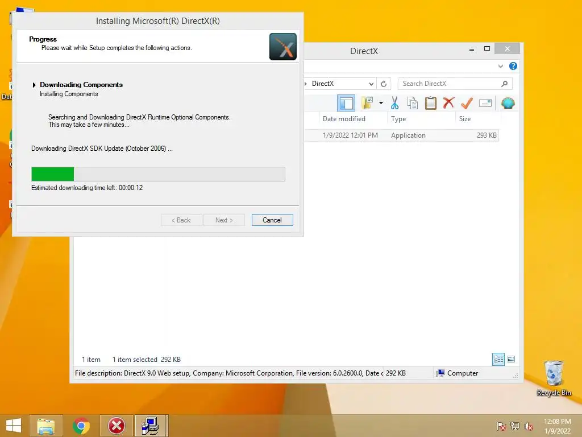The height and width of the screenshot is (437, 582).
Task: Click the Computer entry in status bar
Action: click(458, 373)
